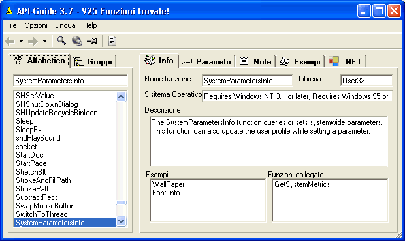Click the Libreria field showing User32
Screen dimensions: 405x241
[x=366, y=81]
